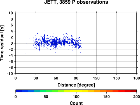This screenshot has height=105, width=140.
Task: Click the 'Time residual [s]' y-axis label
Action: 2,43
